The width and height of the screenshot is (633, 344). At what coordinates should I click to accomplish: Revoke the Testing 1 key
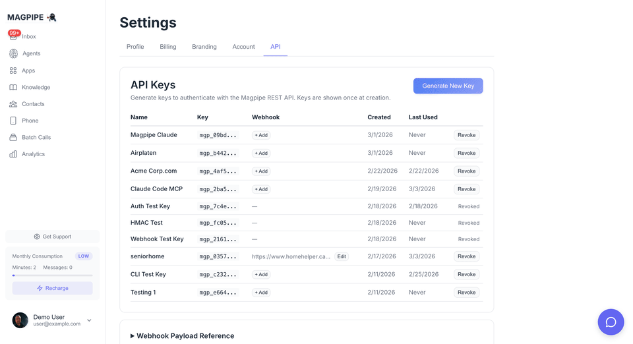(467, 293)
